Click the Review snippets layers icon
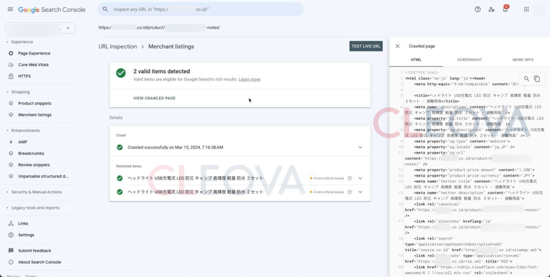 click(x=11, y=165)
